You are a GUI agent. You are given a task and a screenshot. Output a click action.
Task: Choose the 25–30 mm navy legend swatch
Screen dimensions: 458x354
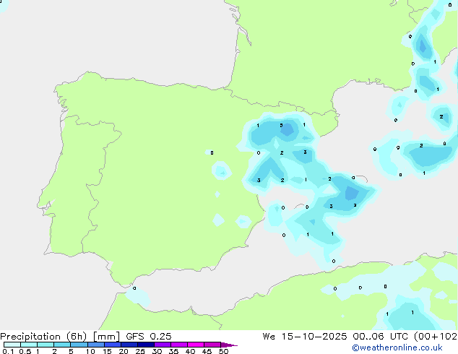pyautogui.click(x=146, y=345)
